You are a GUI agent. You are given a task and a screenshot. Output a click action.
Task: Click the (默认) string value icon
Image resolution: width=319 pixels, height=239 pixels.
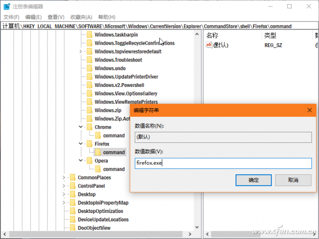pos(209,45)
